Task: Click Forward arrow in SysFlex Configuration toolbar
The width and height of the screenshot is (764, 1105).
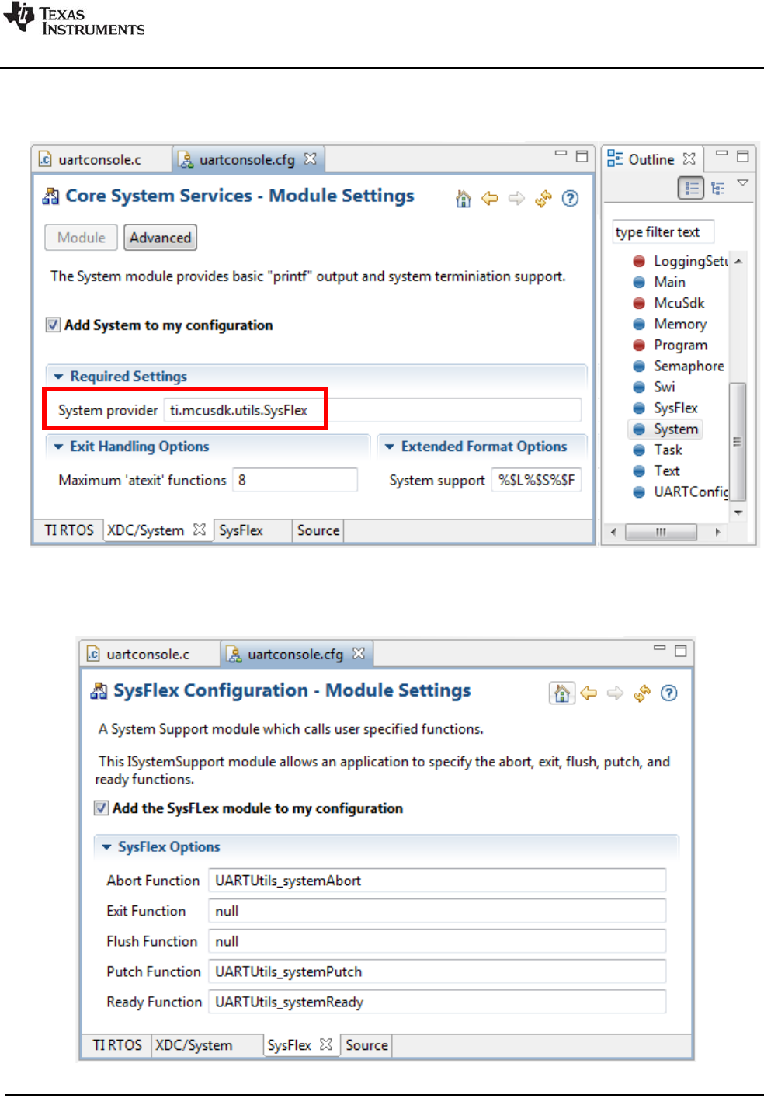Action: point(615,693)
